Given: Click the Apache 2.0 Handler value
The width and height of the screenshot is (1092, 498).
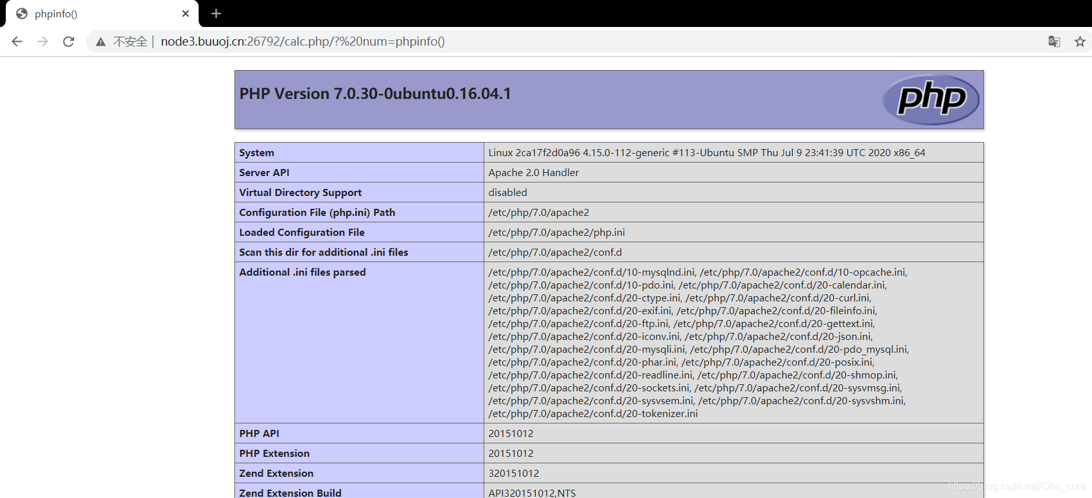Looking at the screenshot, I should [x=533, y=173].
